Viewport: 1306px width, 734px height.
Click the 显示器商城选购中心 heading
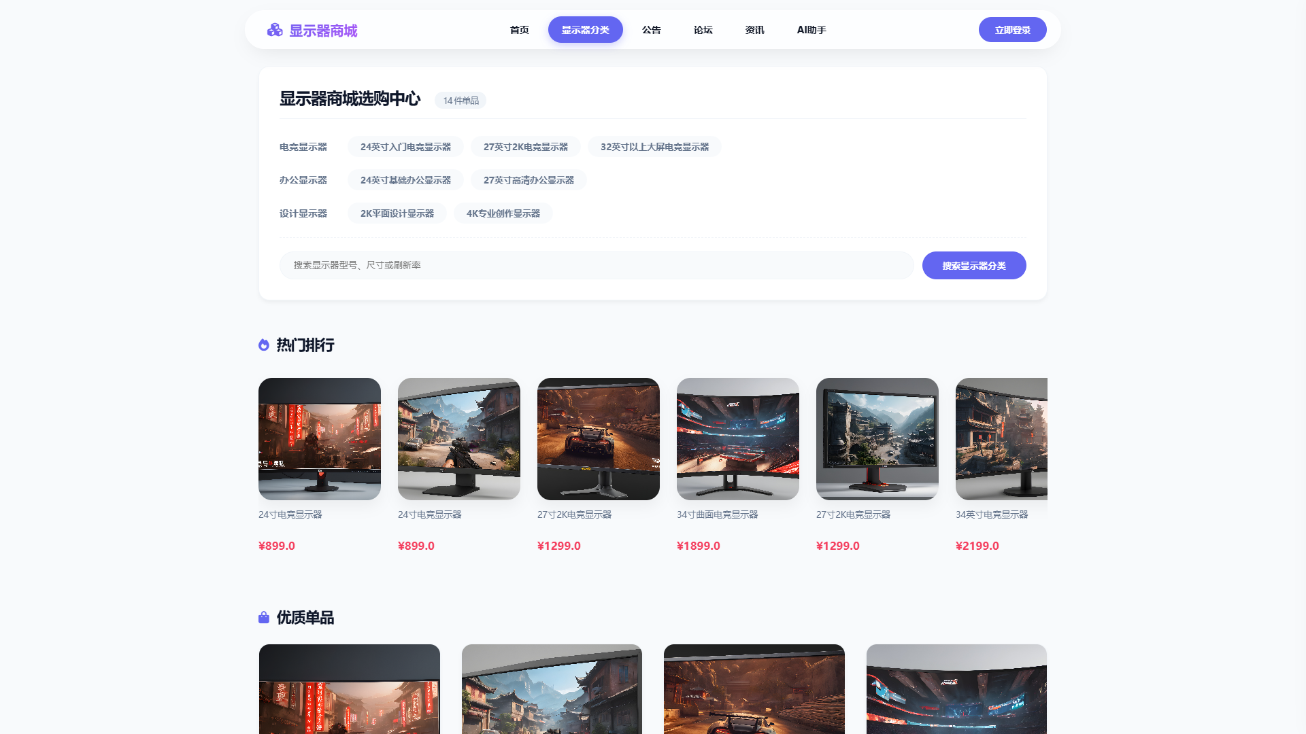tap(350, 99)
